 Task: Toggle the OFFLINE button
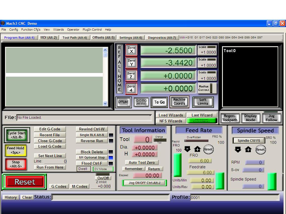tap(123, 102)
